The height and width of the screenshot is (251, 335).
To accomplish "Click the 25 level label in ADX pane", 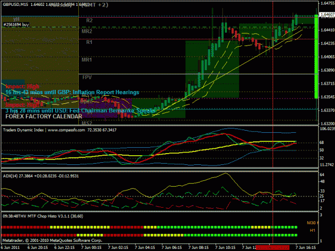I will pyautogui.click(x=322, y=196).
